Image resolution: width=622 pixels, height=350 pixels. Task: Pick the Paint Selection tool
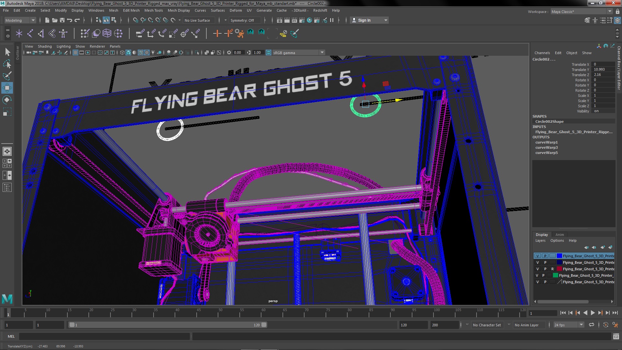(7, 76)
